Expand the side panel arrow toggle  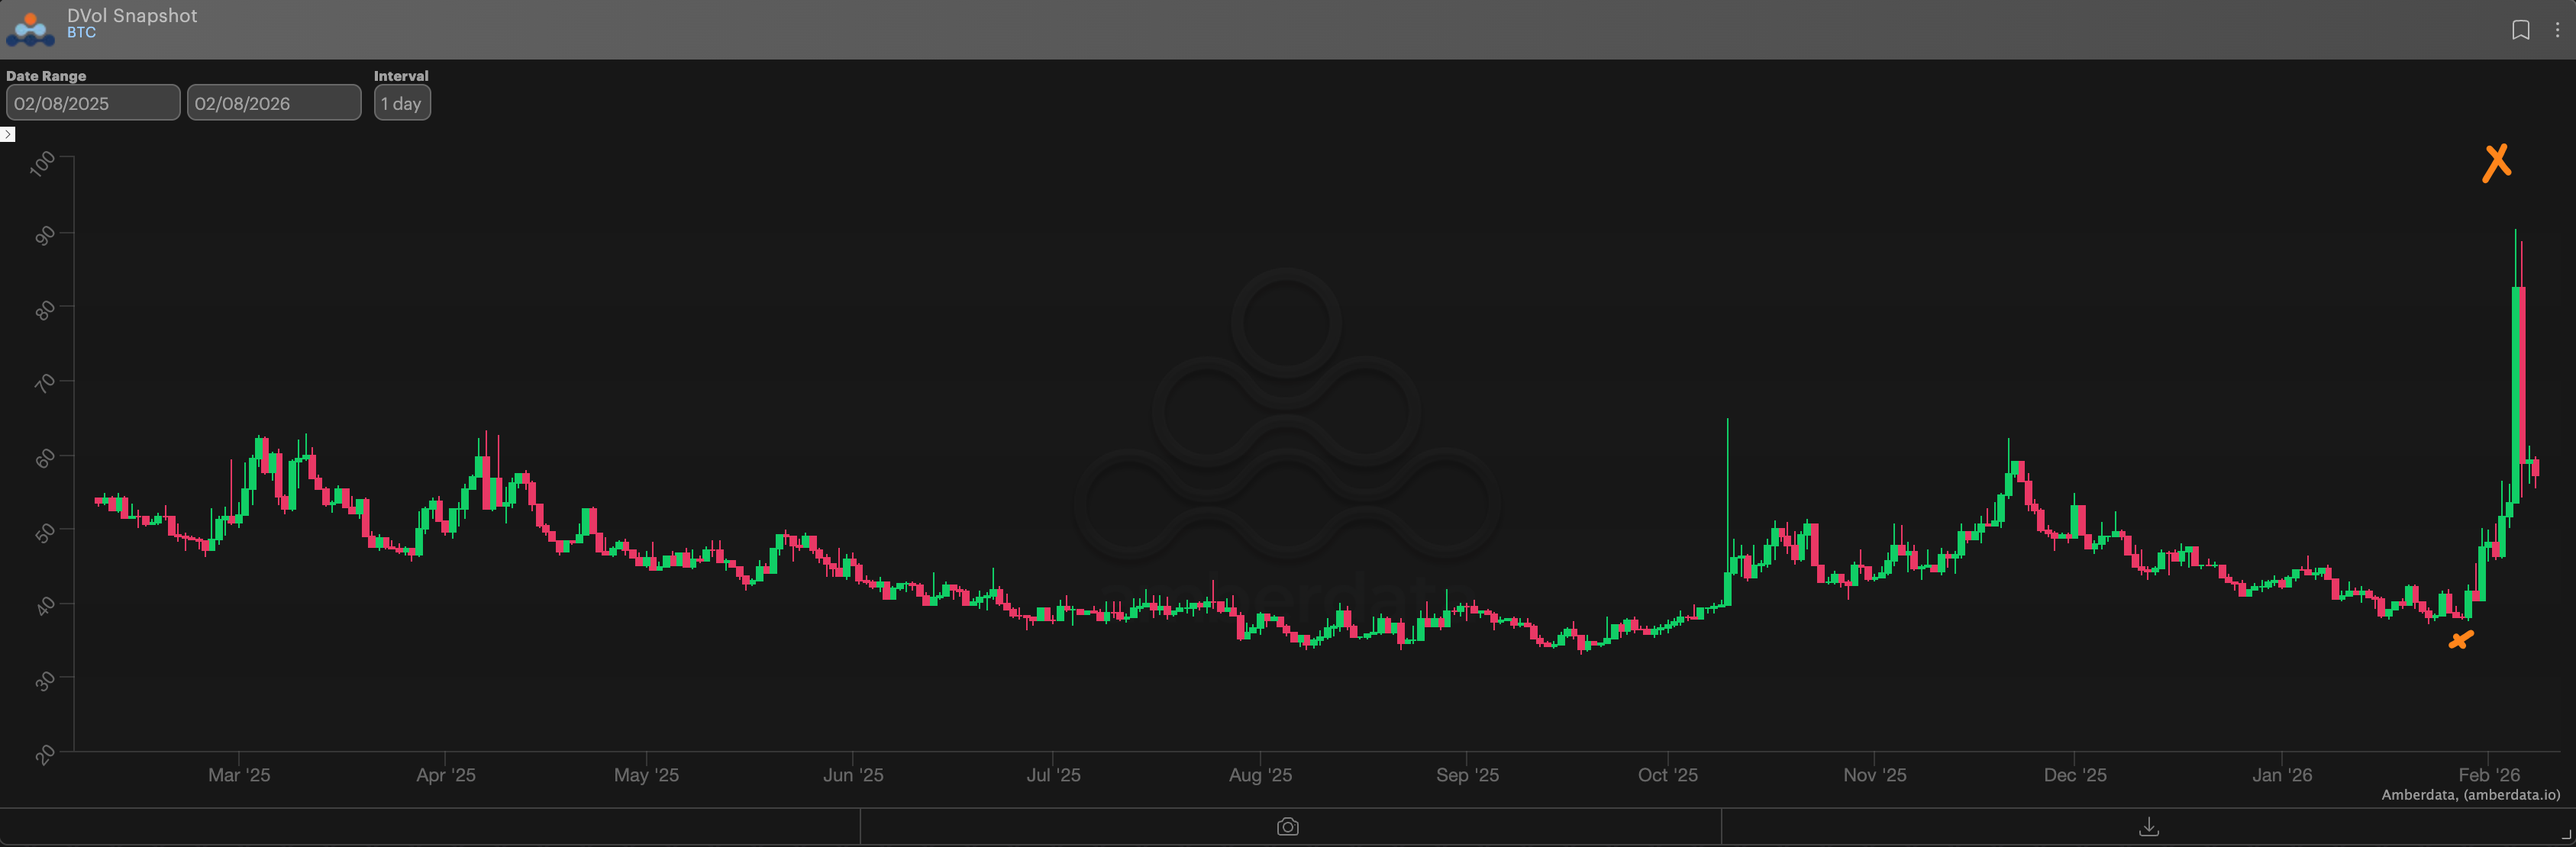coord(8,134)
